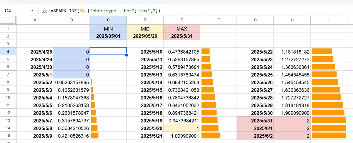Select cell with date 2025/6/1

(255, 128)
